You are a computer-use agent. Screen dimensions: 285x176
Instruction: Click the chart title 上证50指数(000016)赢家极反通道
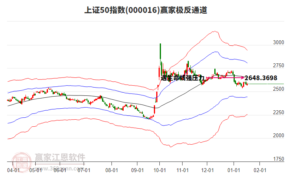point(146,10)
